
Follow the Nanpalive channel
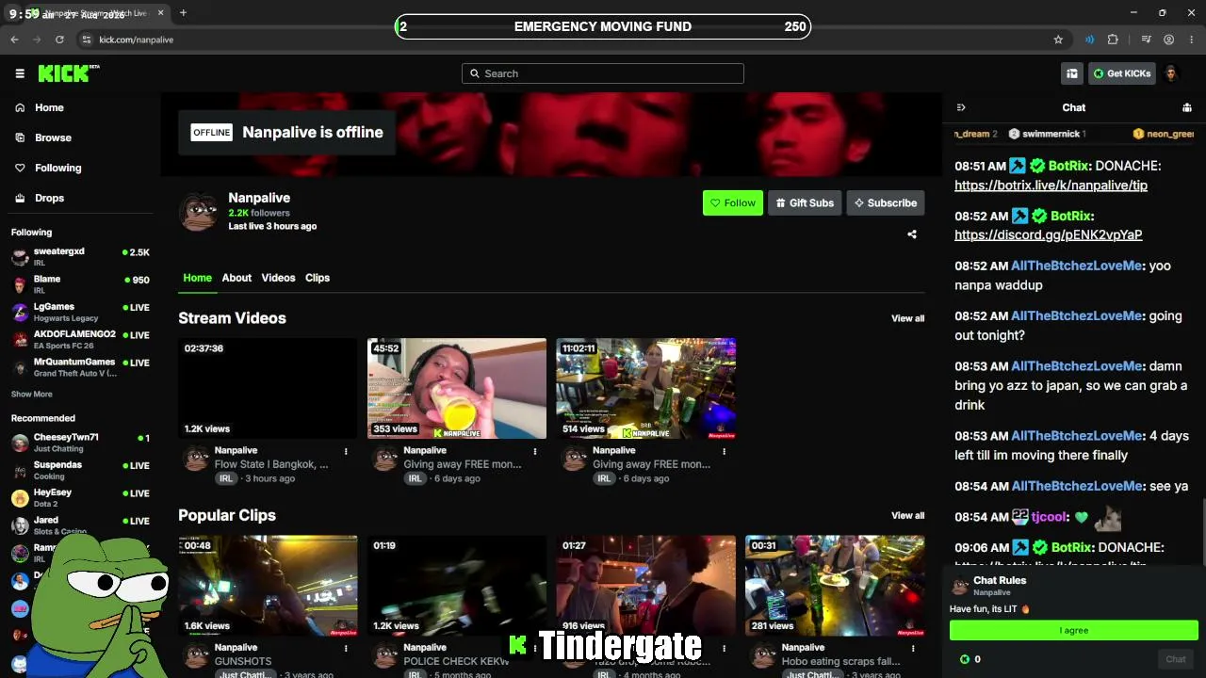click(x=733, y=202)
